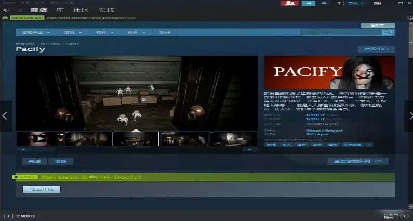Open developer link Shawn Hitchcock

point(325,131)
